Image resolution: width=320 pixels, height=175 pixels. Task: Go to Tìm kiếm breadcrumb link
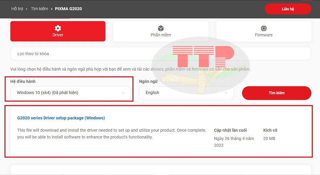39,9
